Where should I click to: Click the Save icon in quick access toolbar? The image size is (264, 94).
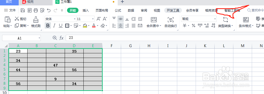click(23, 11)
